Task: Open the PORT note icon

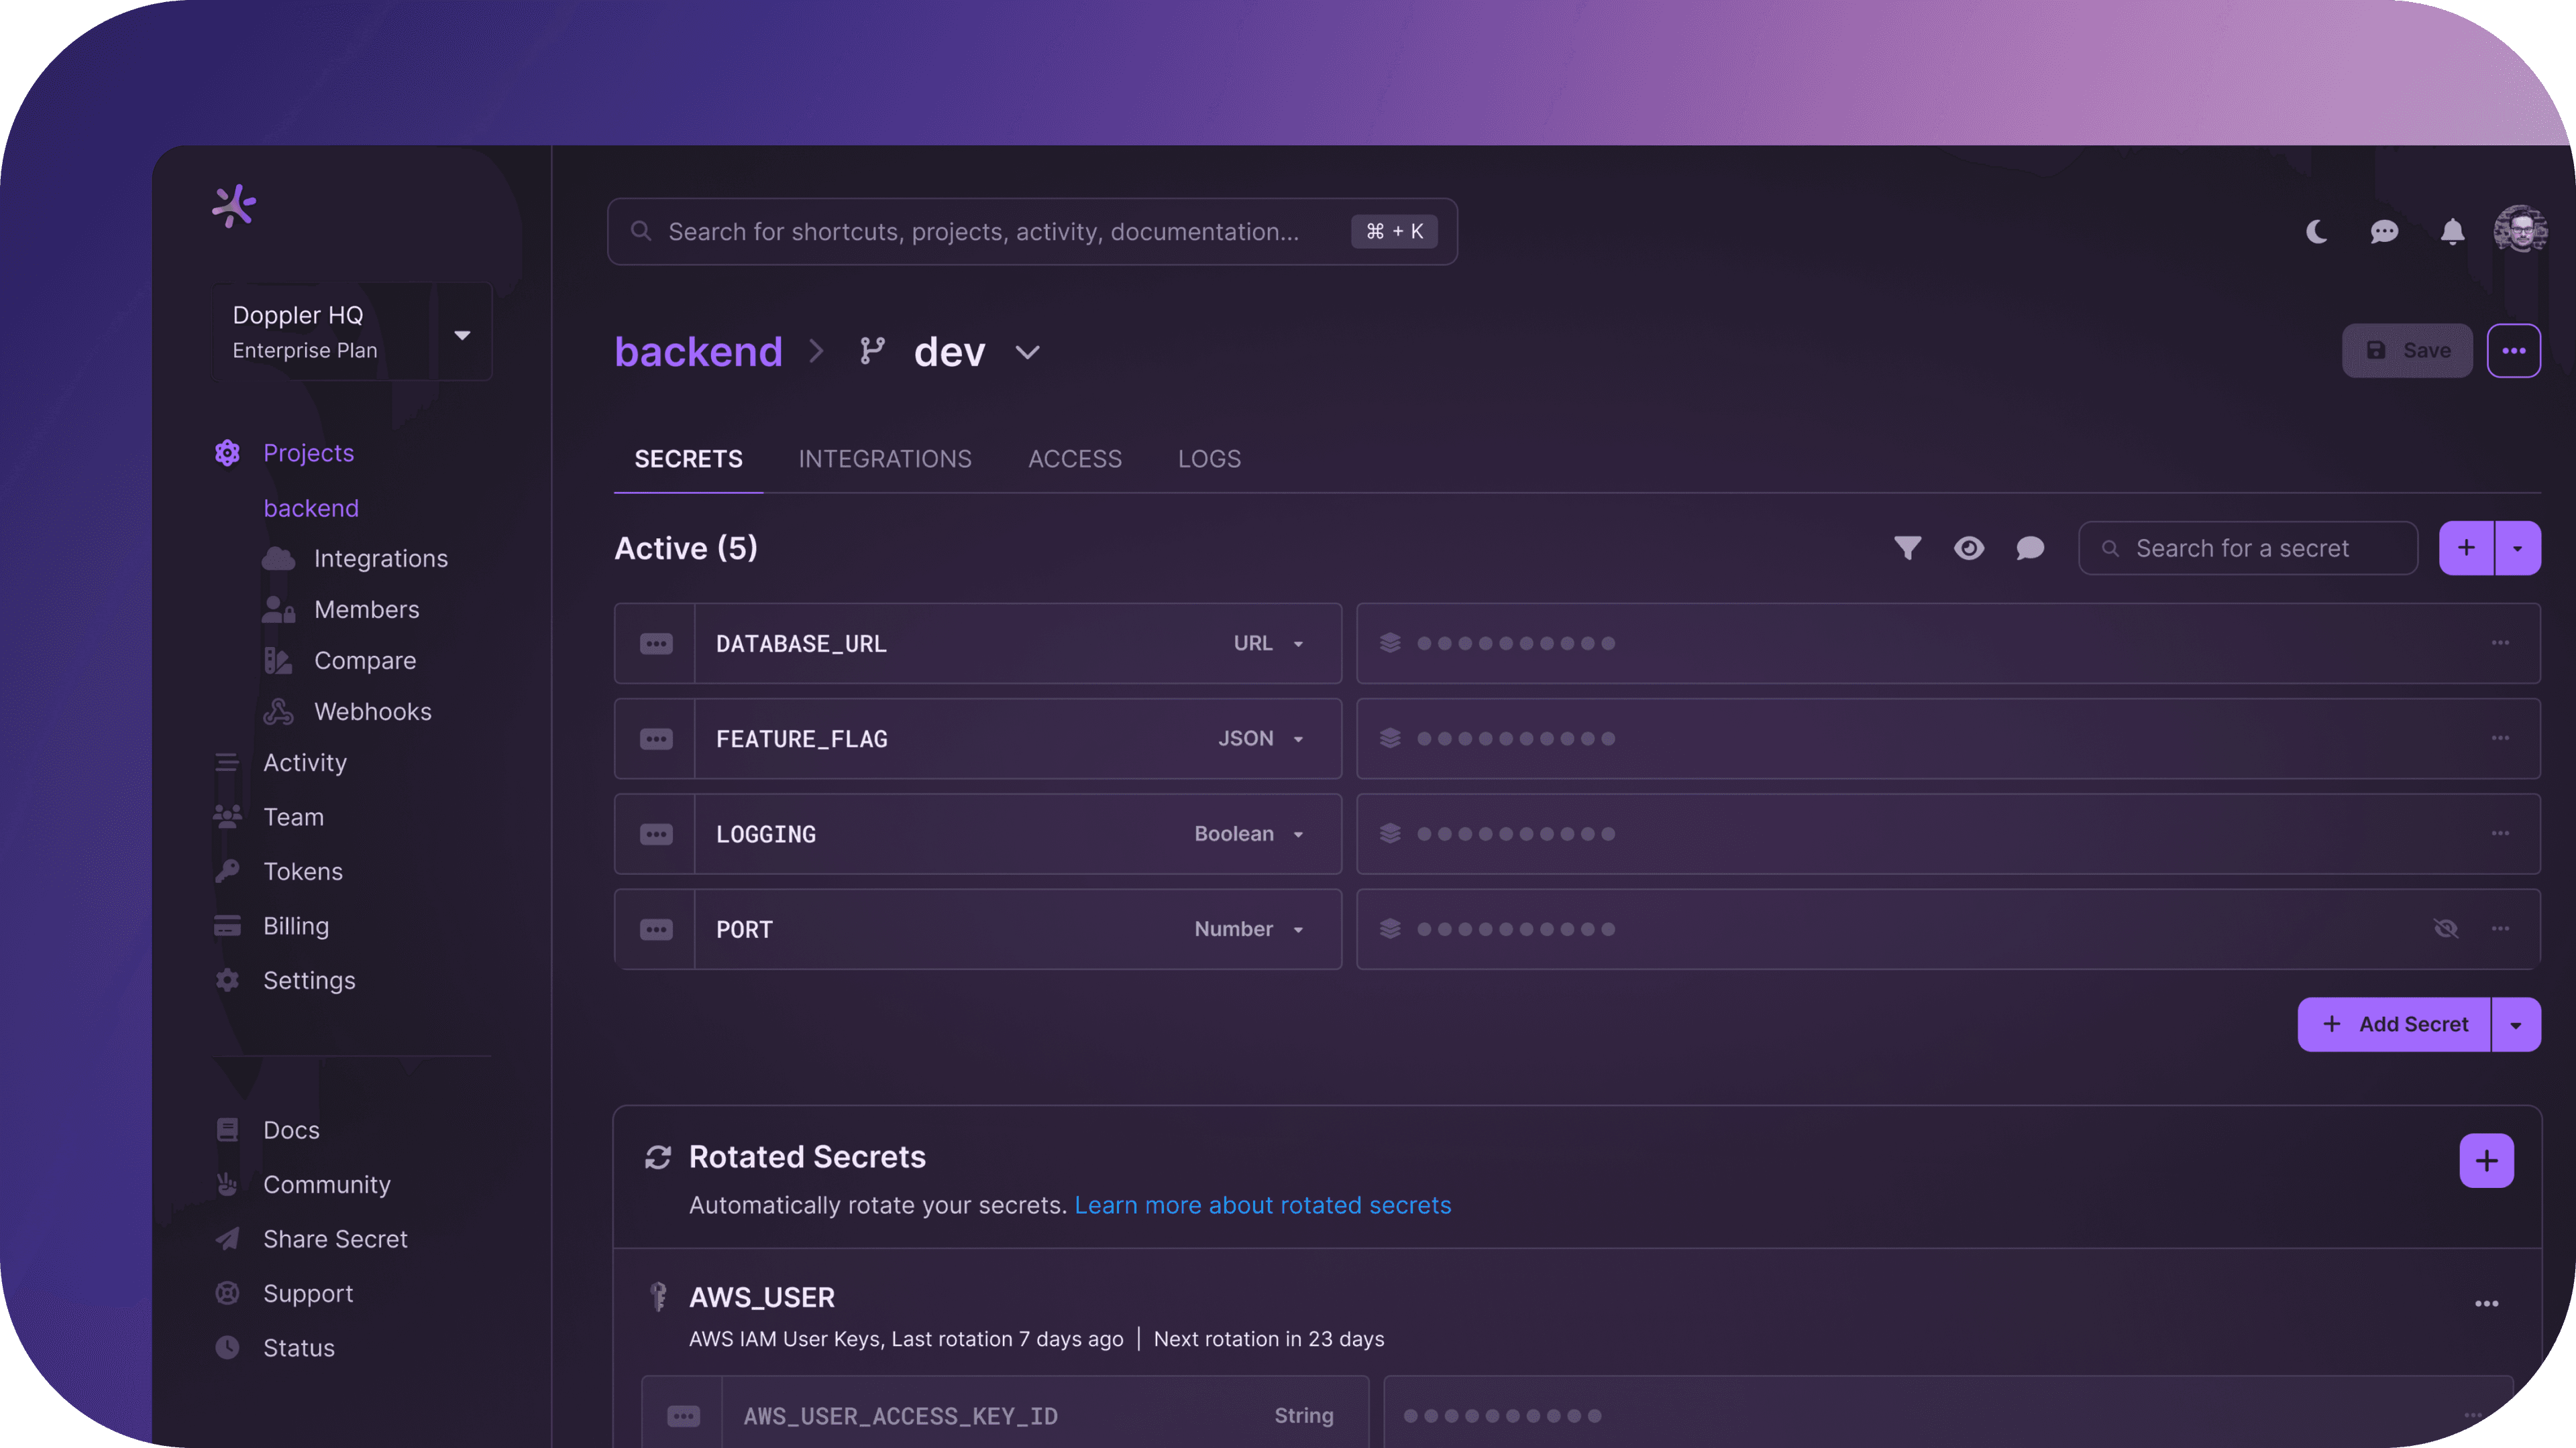Action: pyautogui.click(x=656, y=929)
